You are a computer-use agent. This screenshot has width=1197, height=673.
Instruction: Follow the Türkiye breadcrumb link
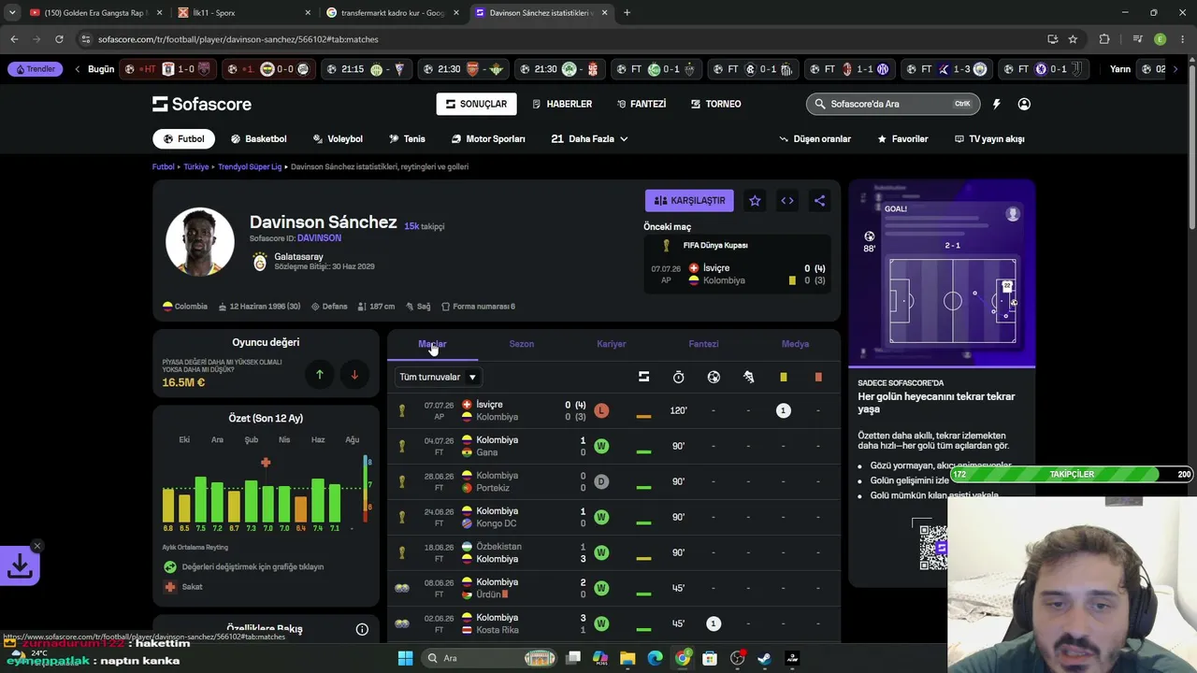tap(196, 166)
